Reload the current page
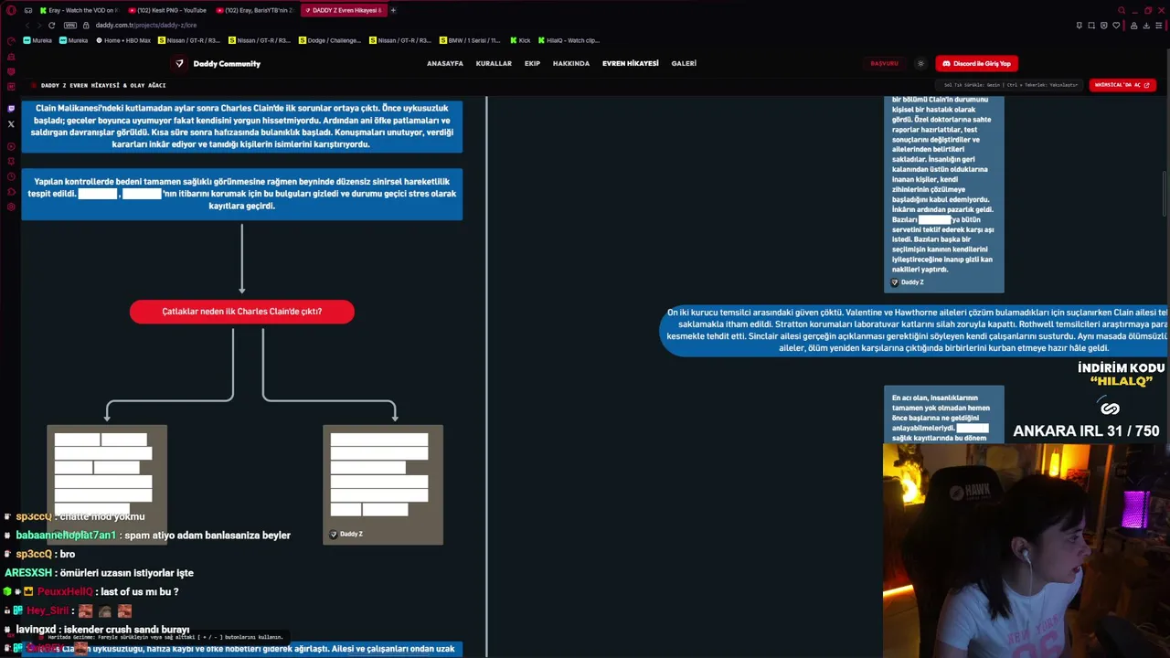 click(51, 26)
